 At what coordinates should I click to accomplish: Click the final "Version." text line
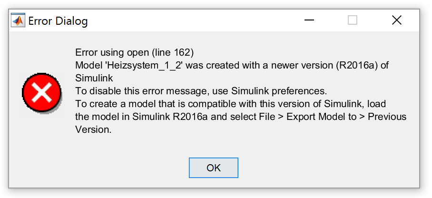(93, 129)
